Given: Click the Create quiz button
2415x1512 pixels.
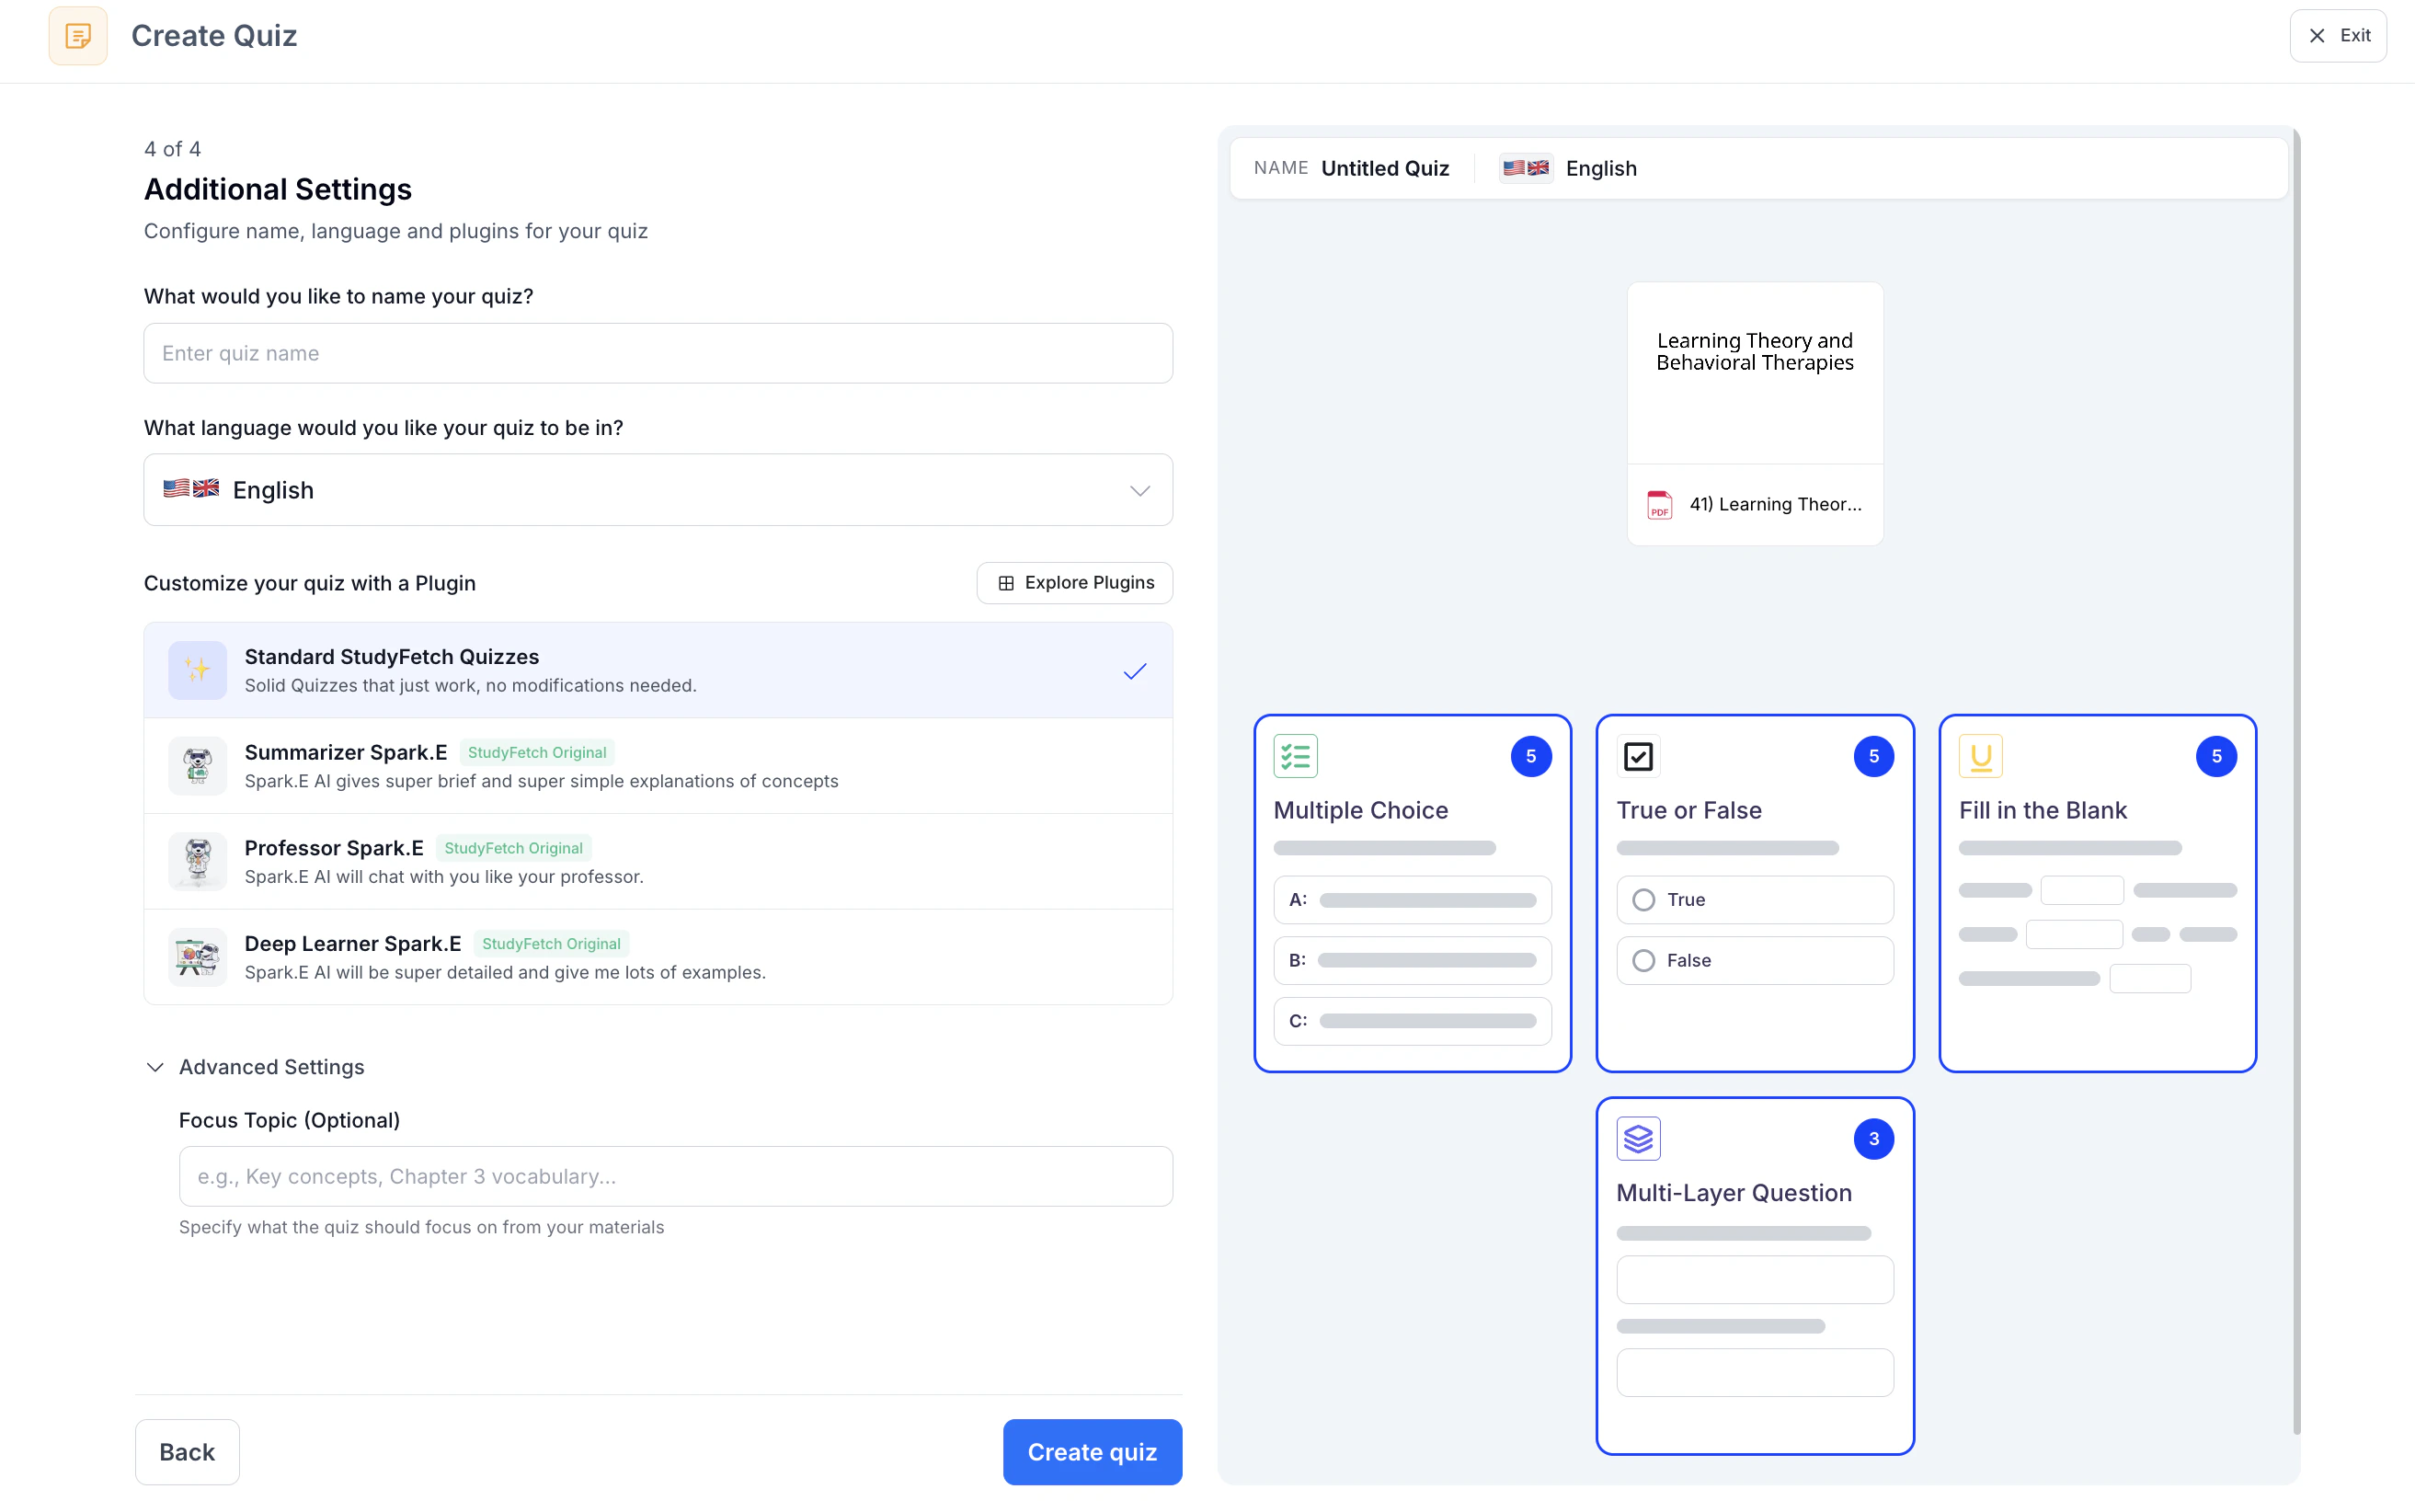Looking at the screenshot, I should pos(1092,1452).
